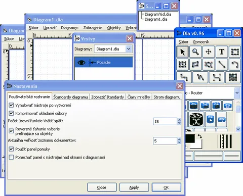Toggle Vynulovať nástroje po vytvorení checkbox

coord(11,105)
